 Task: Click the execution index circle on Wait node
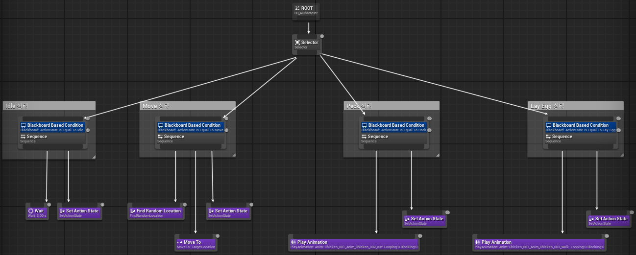(48, 205)
